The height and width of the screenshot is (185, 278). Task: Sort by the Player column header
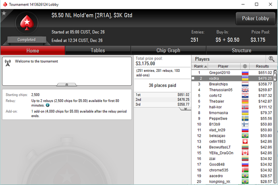click(x=224, y=66)
